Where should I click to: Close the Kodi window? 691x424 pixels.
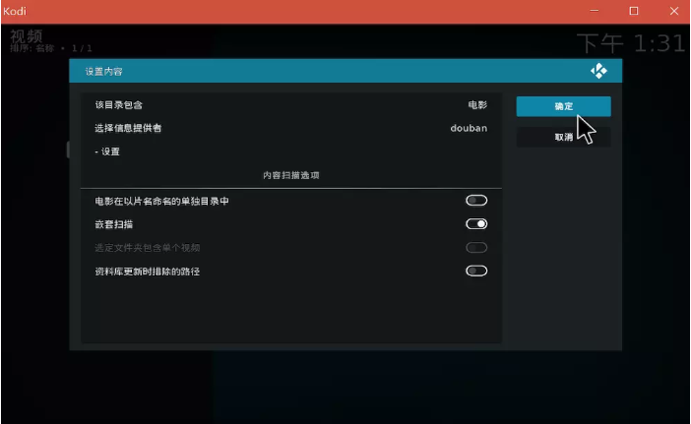coord(672,11)
